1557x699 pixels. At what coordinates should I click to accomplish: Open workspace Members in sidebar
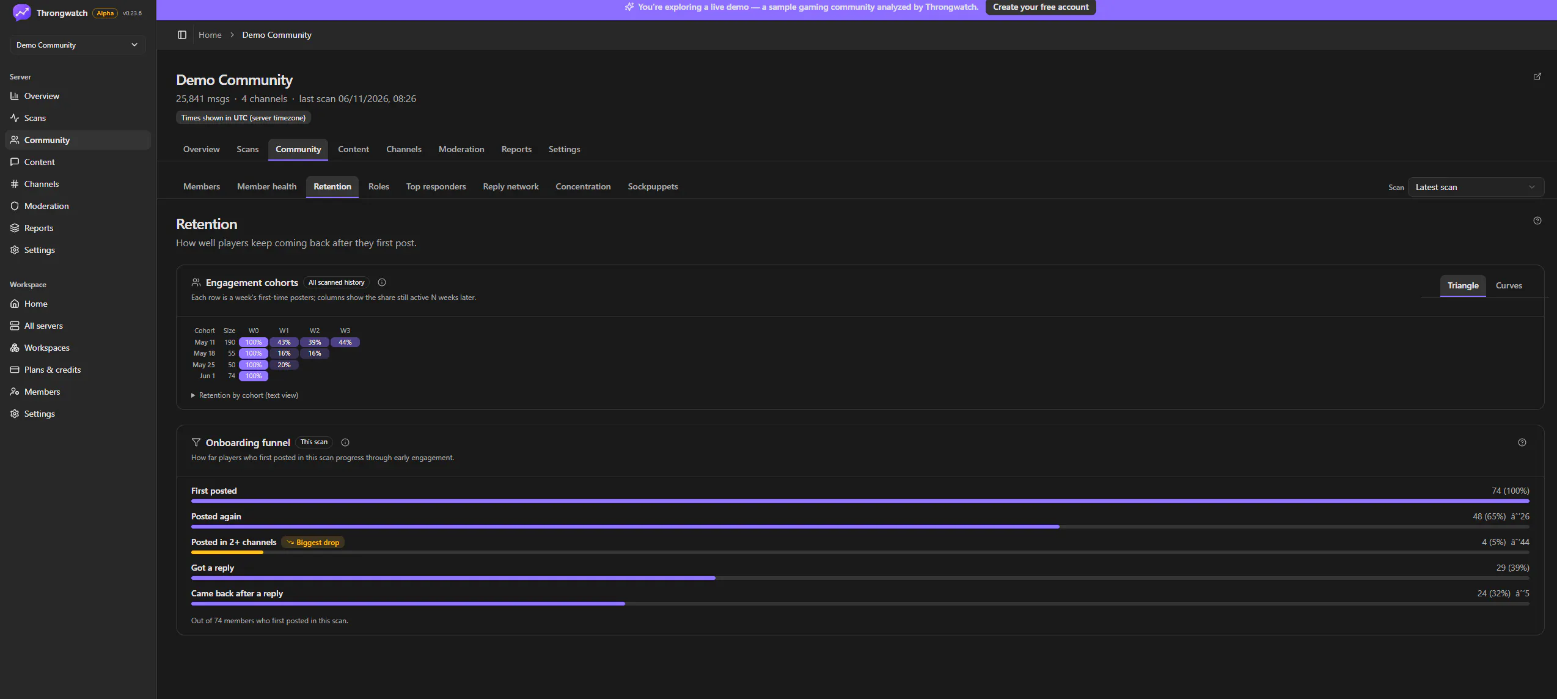point(78,392)
